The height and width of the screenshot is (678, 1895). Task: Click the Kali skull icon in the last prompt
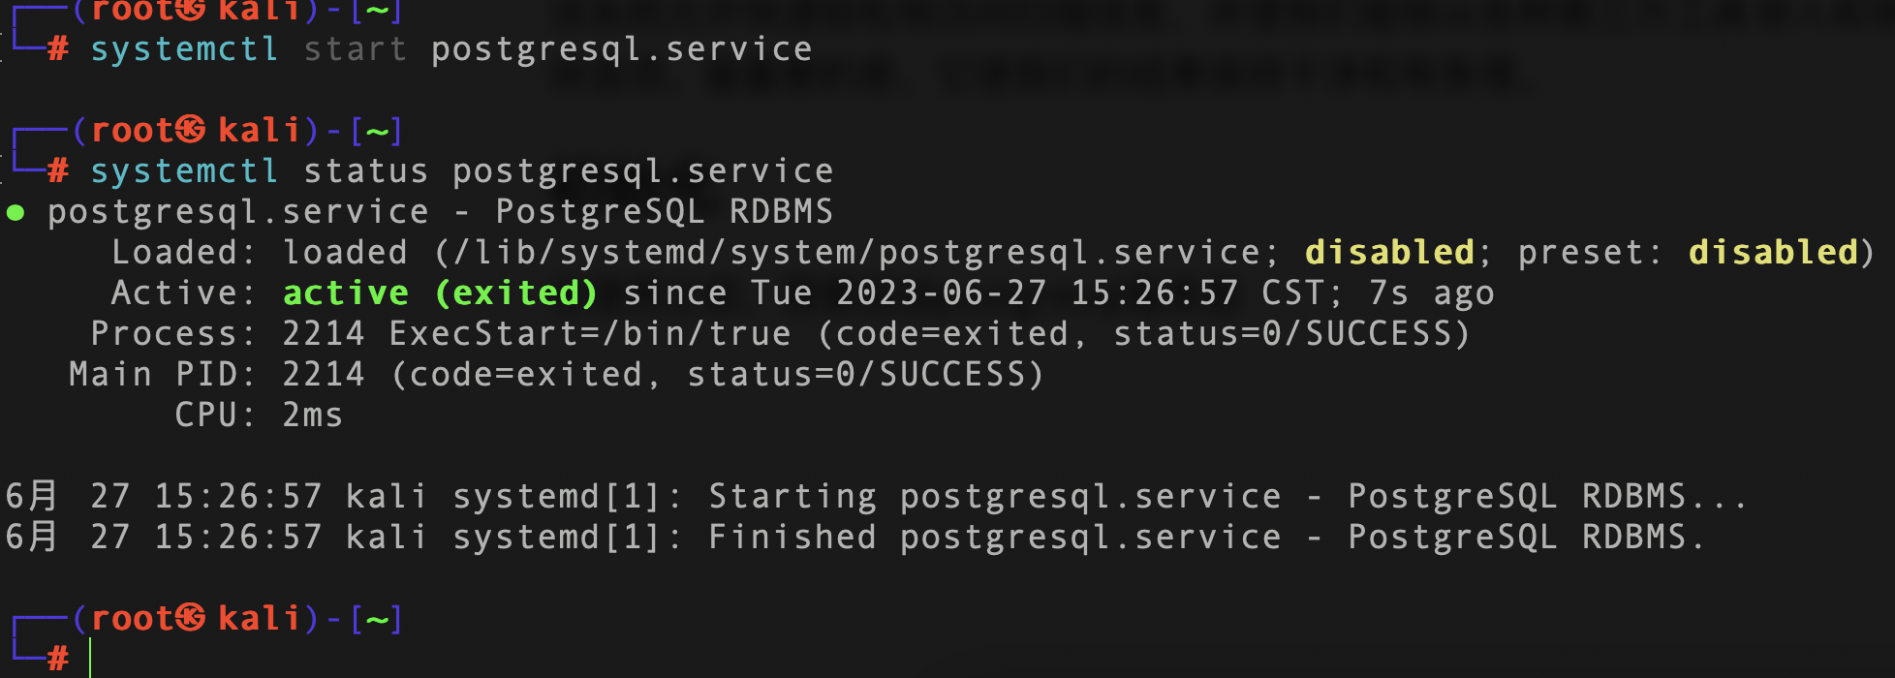(x=191, y=618)
